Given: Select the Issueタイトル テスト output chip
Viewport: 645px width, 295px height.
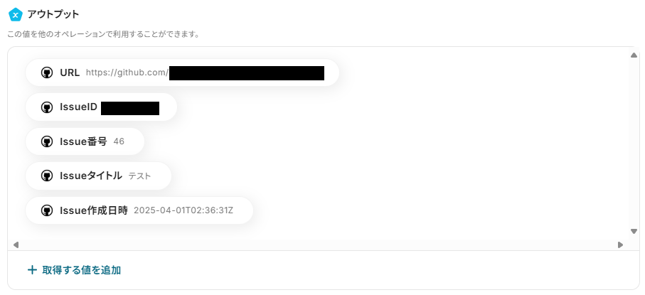Looking at the screenshot, I should pos(98,176).
